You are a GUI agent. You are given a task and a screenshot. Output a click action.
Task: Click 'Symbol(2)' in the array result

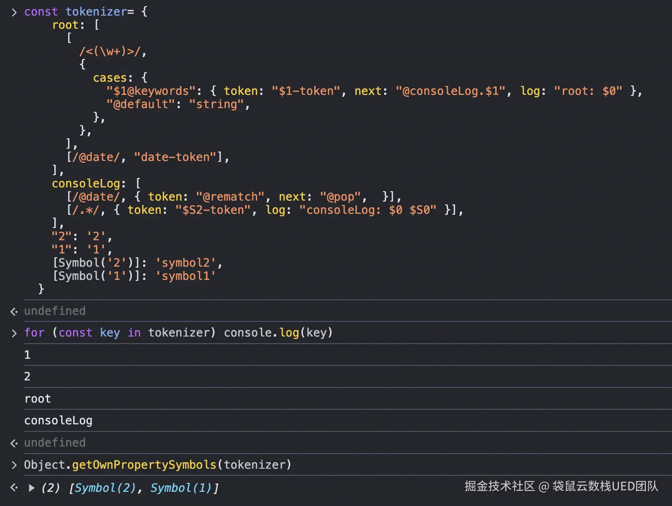coord(105,488)
